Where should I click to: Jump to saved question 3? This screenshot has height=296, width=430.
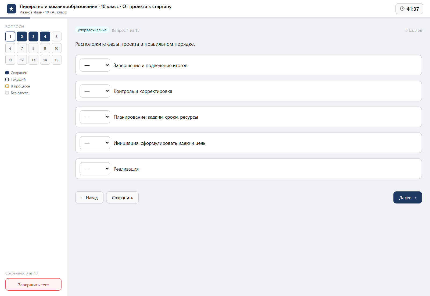tap(33, 37)
